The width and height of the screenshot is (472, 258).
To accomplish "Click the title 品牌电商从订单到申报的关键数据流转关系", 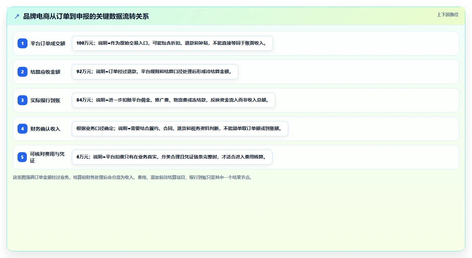I will tap(86, 16).
